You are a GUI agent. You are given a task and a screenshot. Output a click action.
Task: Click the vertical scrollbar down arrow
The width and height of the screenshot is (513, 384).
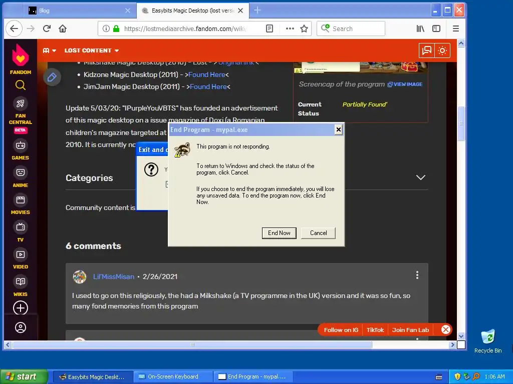click(461, 336)
